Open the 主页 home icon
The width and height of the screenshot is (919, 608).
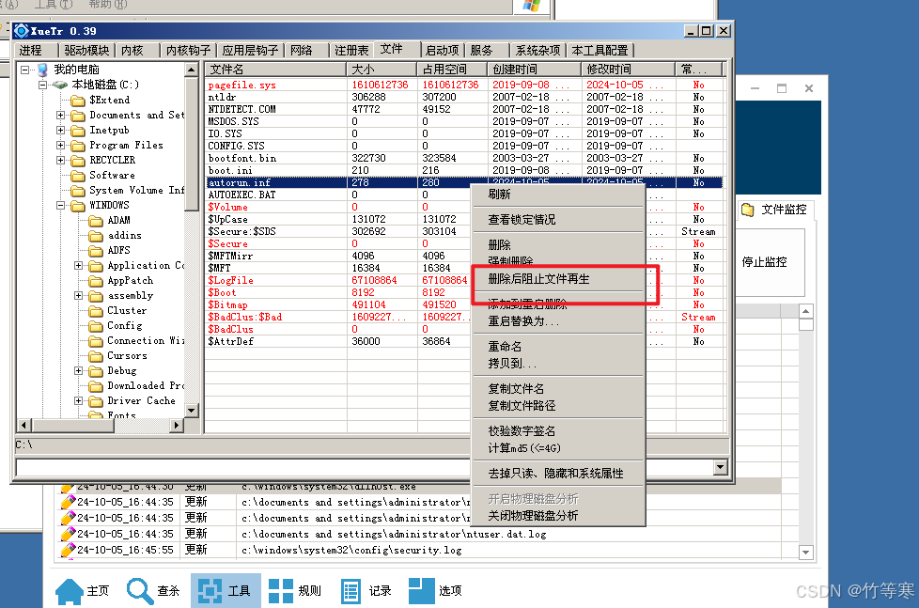tap(70, 590)
